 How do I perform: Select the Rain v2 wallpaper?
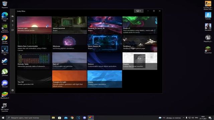(70, 61)
